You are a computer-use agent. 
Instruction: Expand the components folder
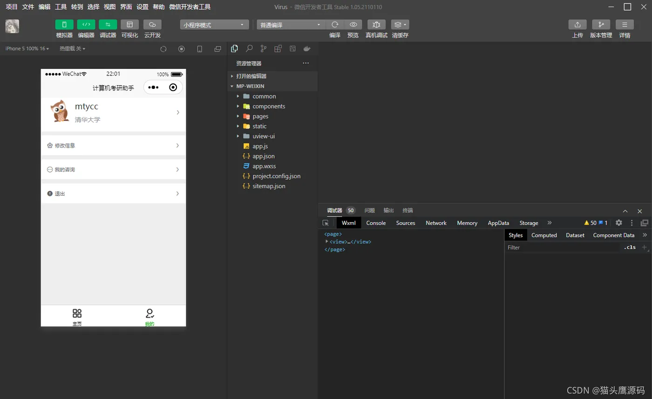click(272, 106)
